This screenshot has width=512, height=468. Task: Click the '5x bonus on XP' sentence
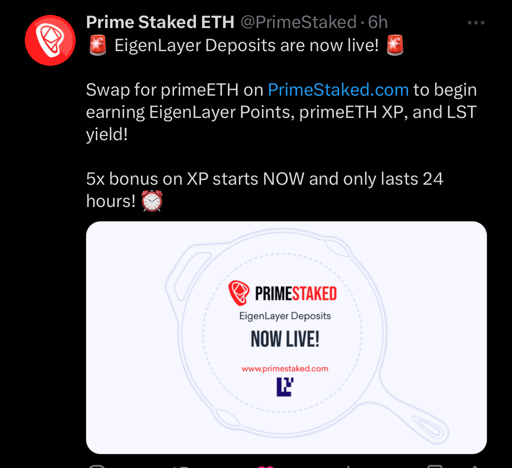click(265, 190)
